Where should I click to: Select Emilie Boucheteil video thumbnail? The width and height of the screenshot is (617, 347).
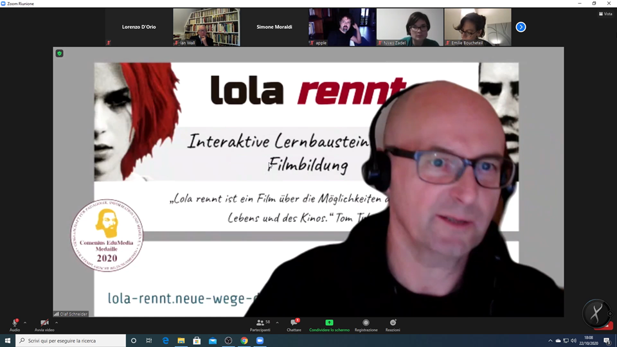[x=478, y=27]
